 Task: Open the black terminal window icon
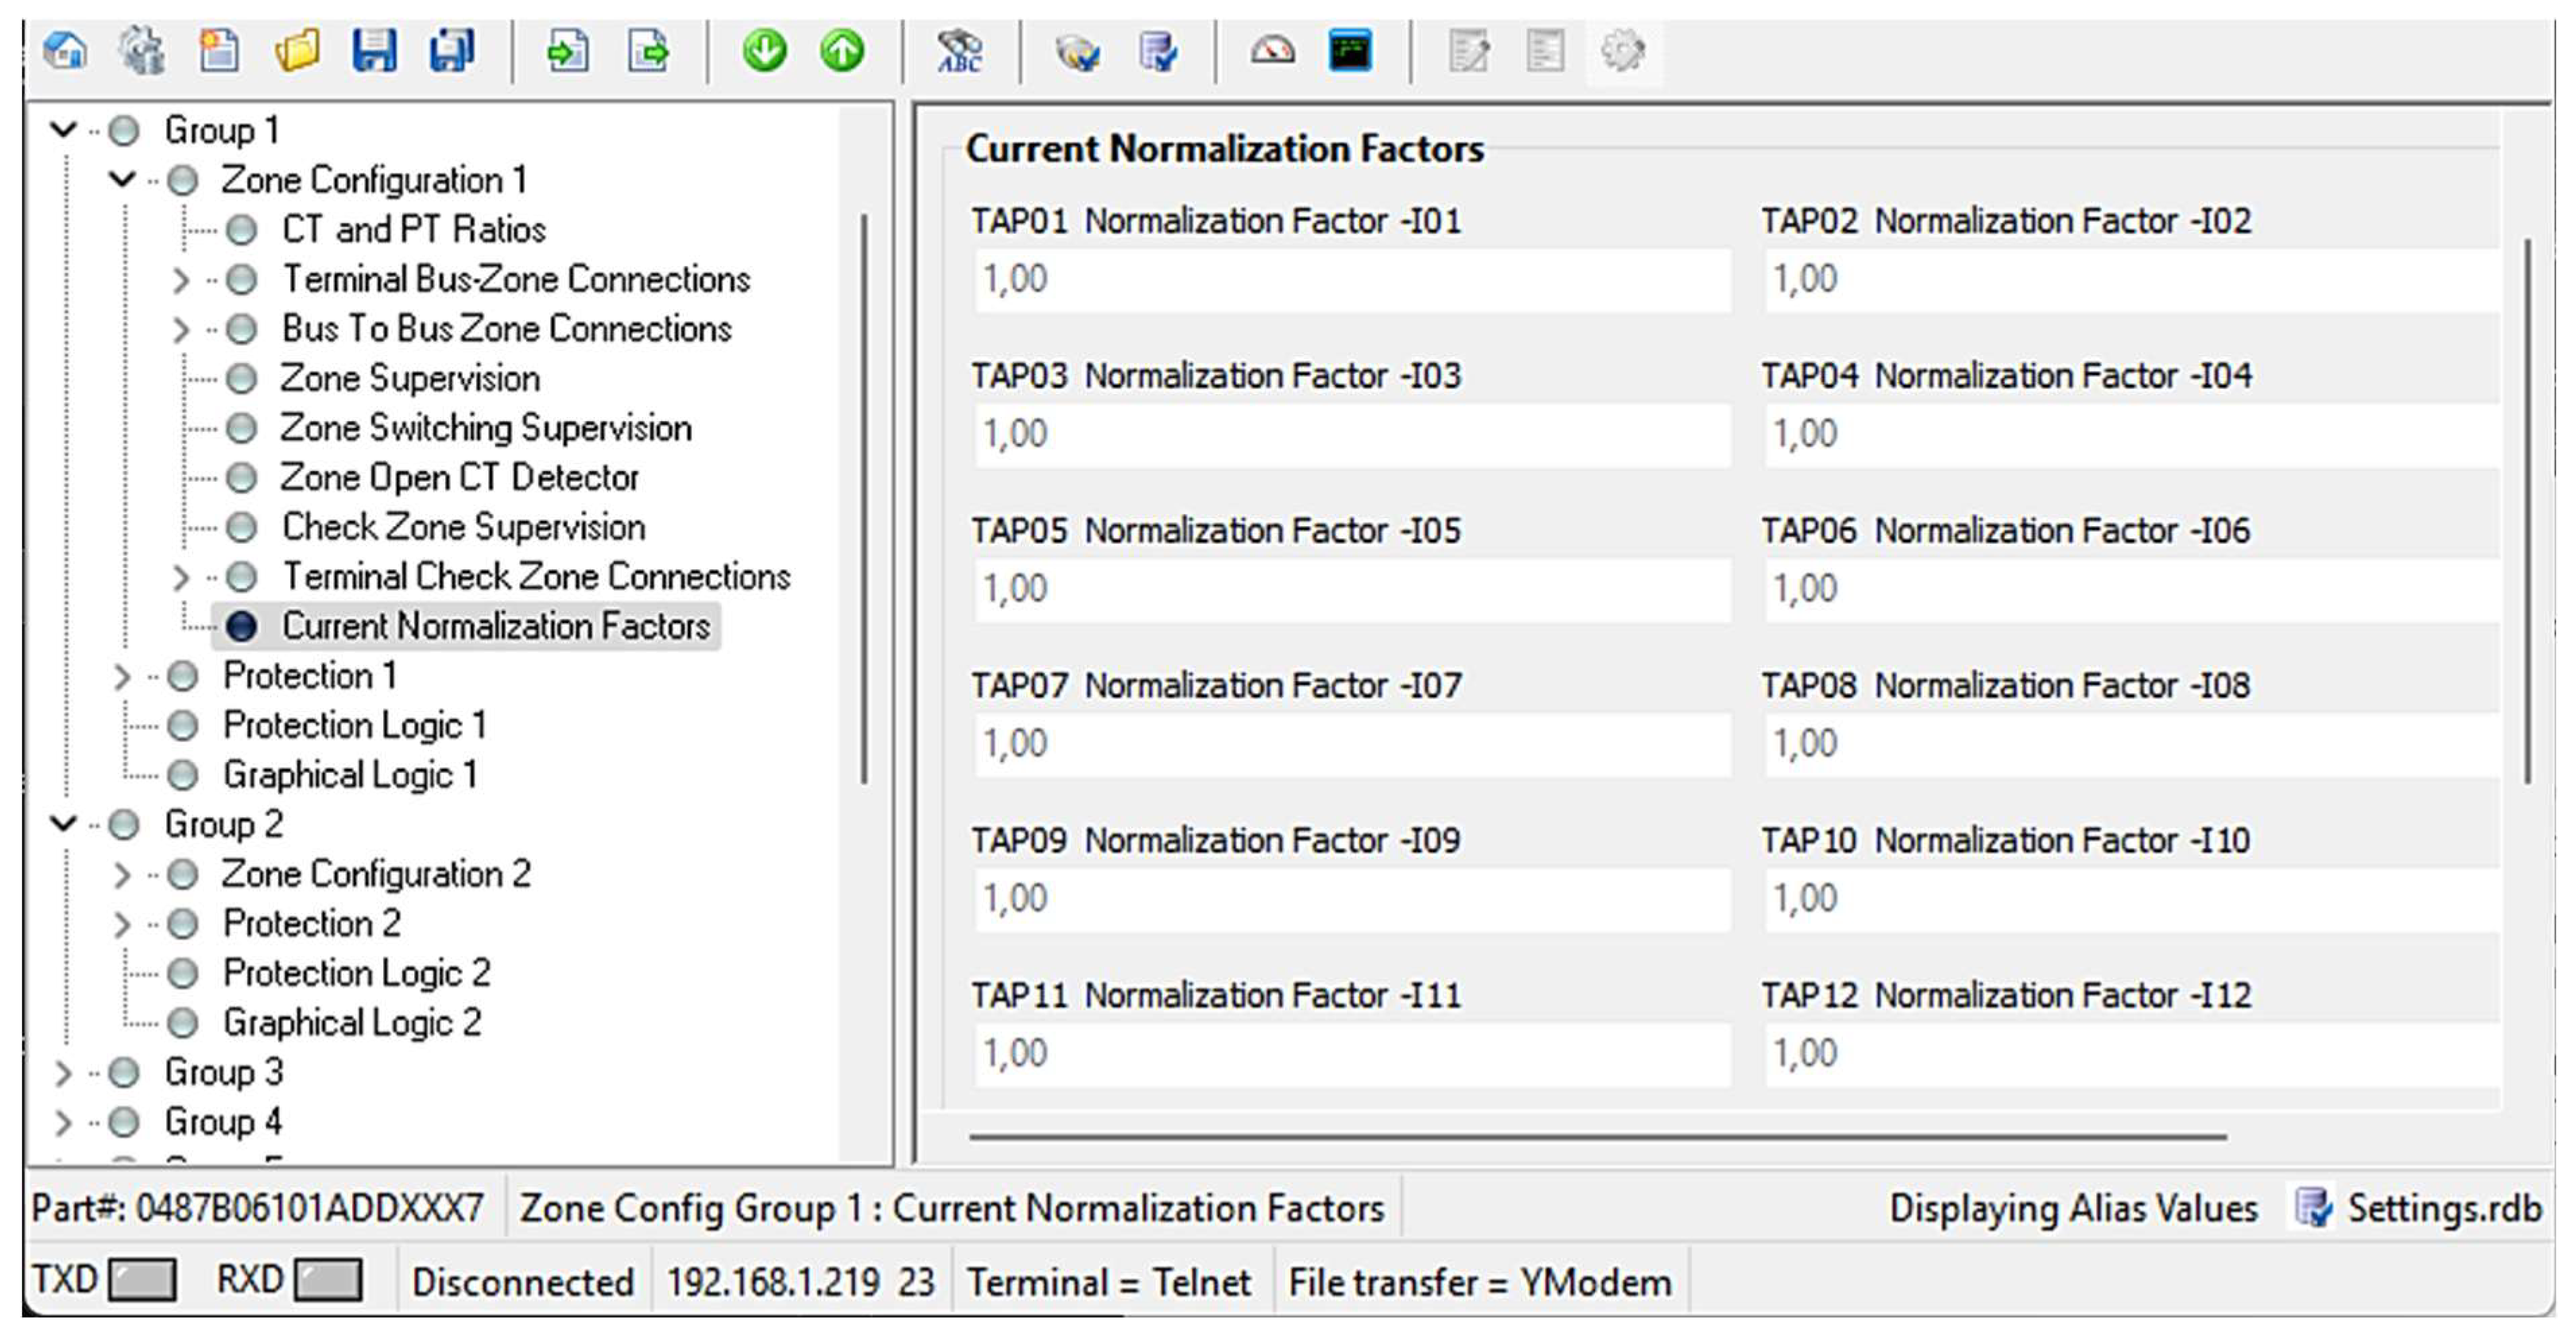[1349, 51]
